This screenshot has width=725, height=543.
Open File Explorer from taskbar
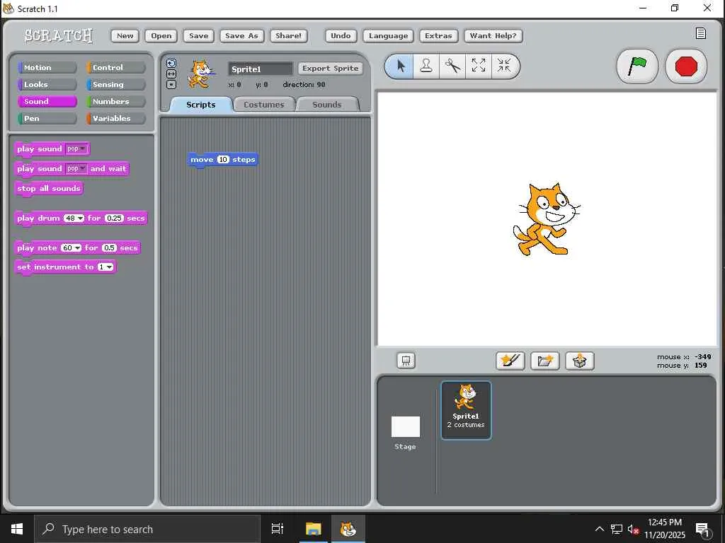coord(313,529)
